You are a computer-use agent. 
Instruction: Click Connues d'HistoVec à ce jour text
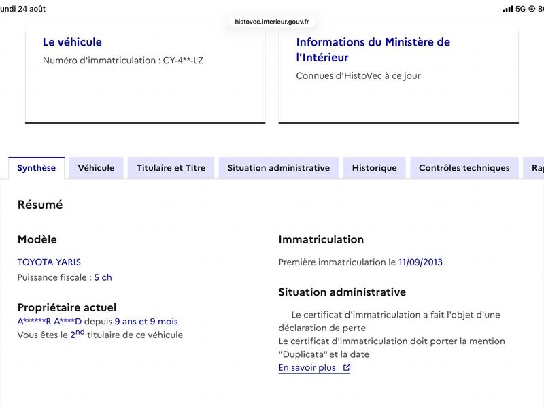pos(358,75)
